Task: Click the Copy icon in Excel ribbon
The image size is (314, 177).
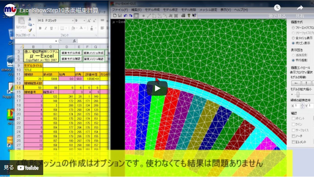Action: pyautogui.click(x=29, y=24)
